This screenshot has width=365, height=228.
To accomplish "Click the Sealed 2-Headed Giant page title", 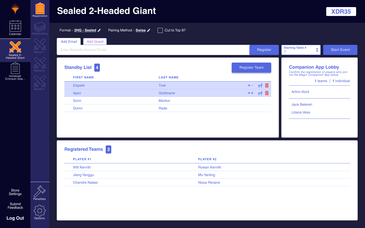I will (x=106, y=11).
